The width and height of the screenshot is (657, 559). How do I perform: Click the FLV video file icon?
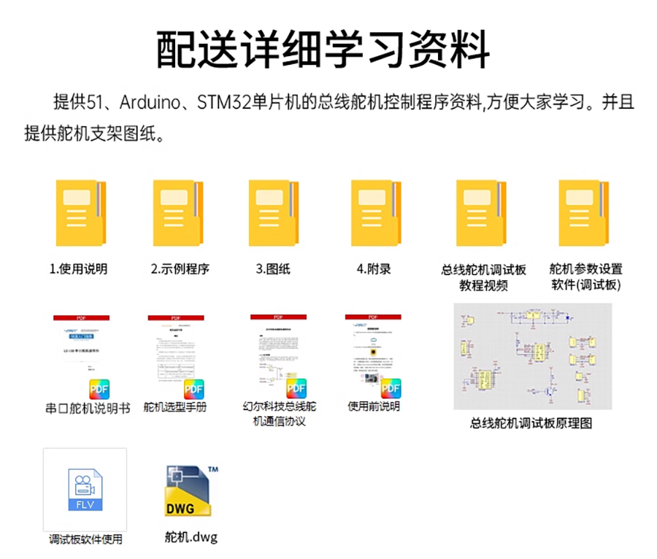point(85,490)
